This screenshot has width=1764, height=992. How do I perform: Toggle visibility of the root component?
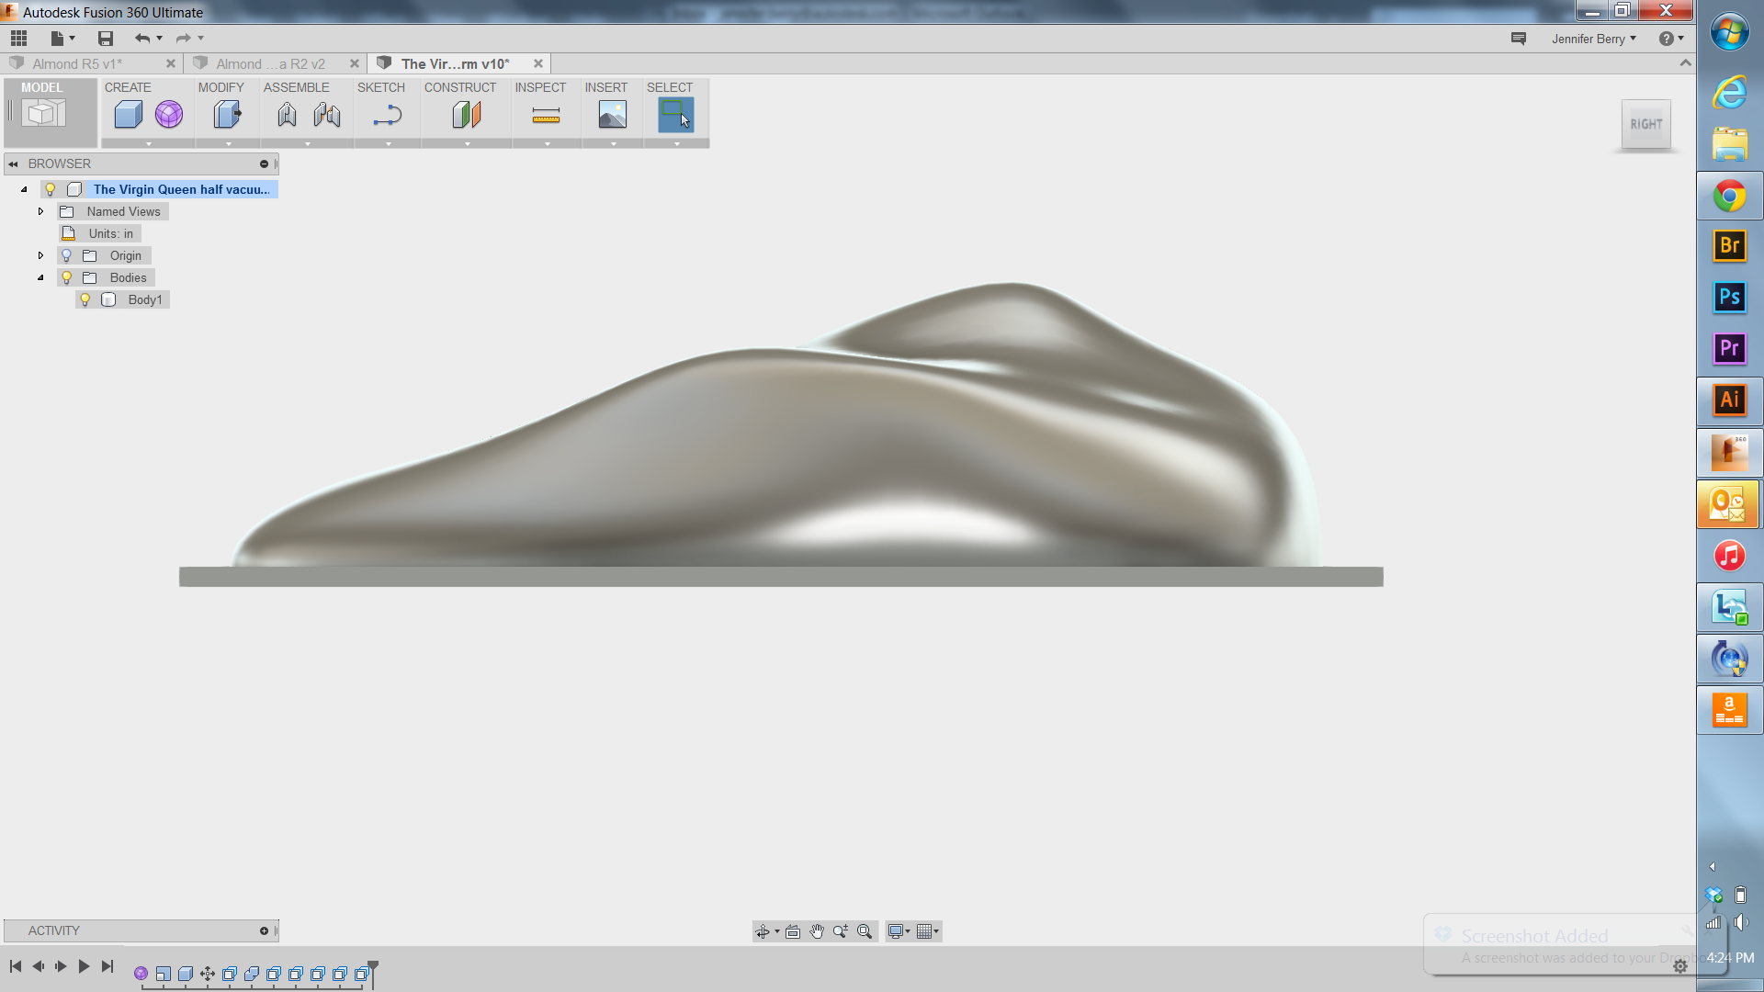[51, 189]
